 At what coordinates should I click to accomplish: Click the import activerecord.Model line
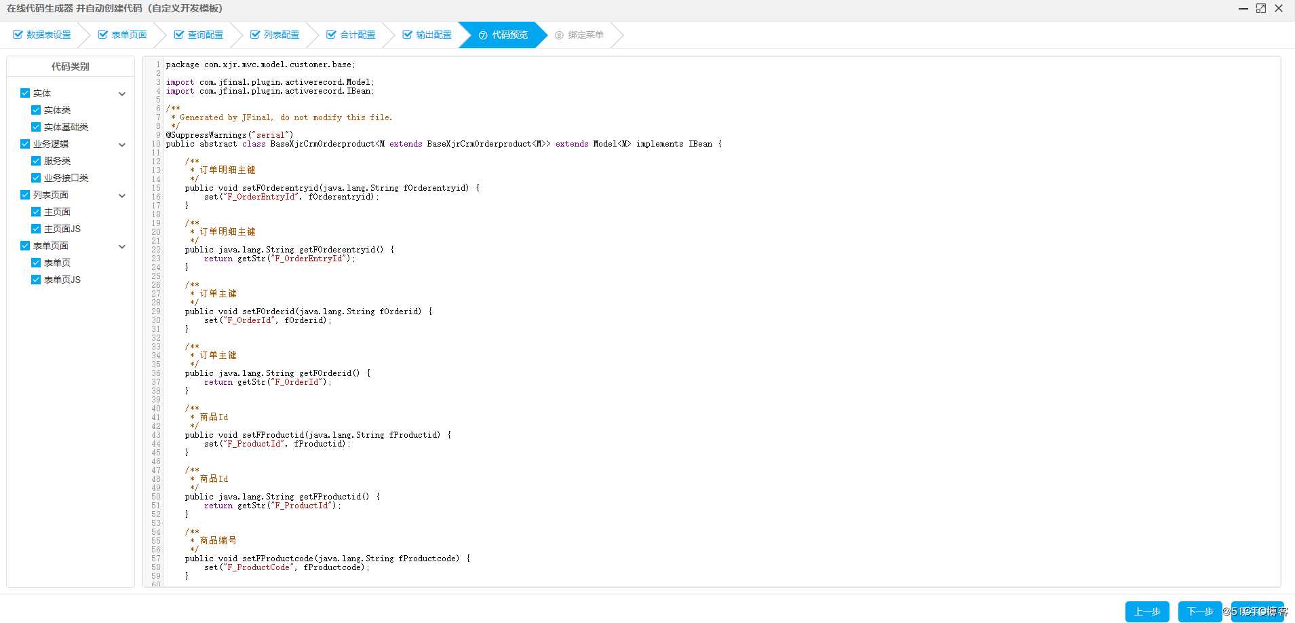270,82
